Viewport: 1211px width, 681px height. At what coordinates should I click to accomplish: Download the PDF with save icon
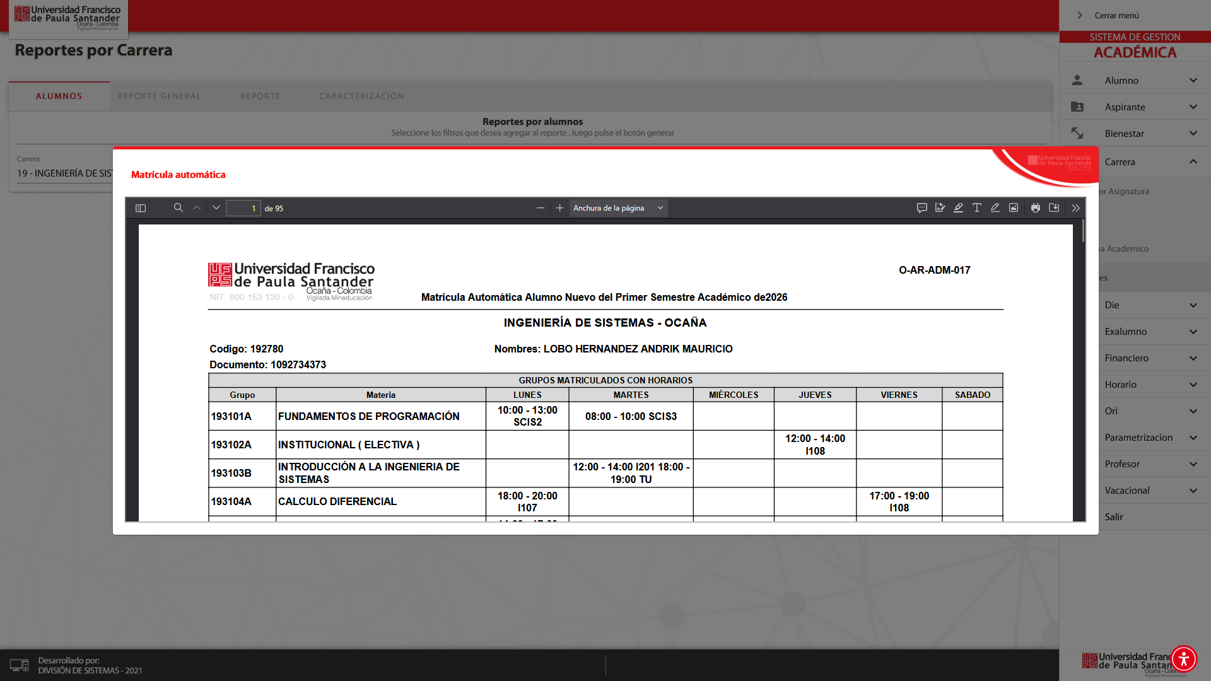[1054, 207]
